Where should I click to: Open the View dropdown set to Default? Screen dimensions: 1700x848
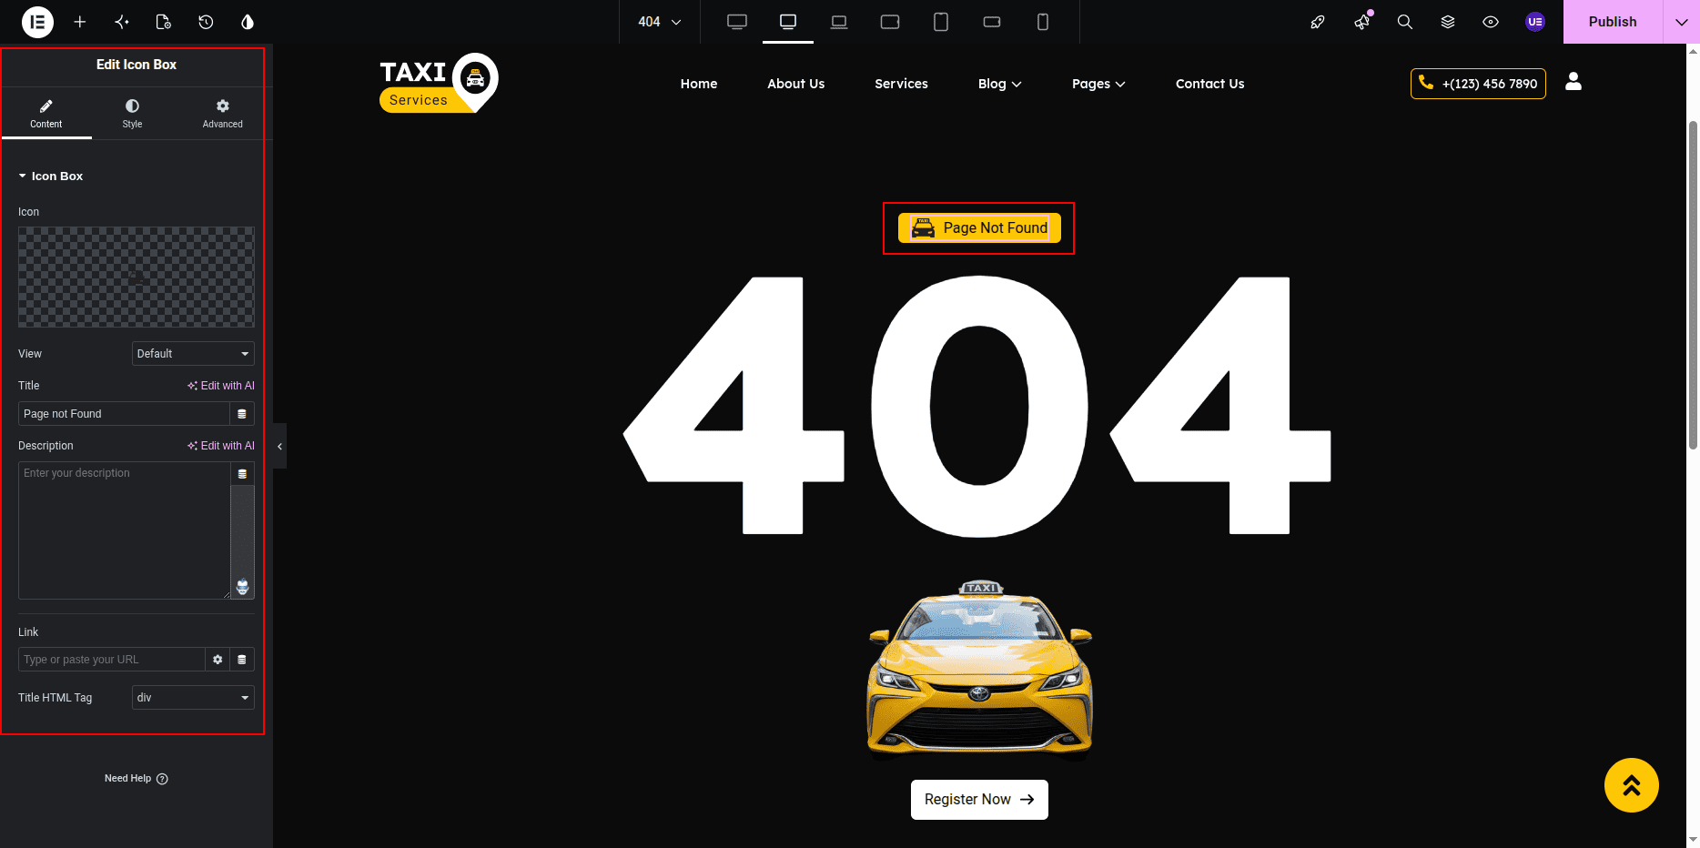(x=193, y=354)
